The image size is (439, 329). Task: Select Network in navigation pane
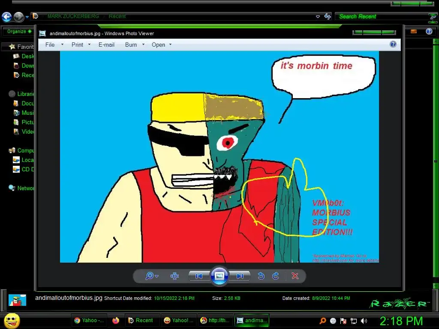21,188
